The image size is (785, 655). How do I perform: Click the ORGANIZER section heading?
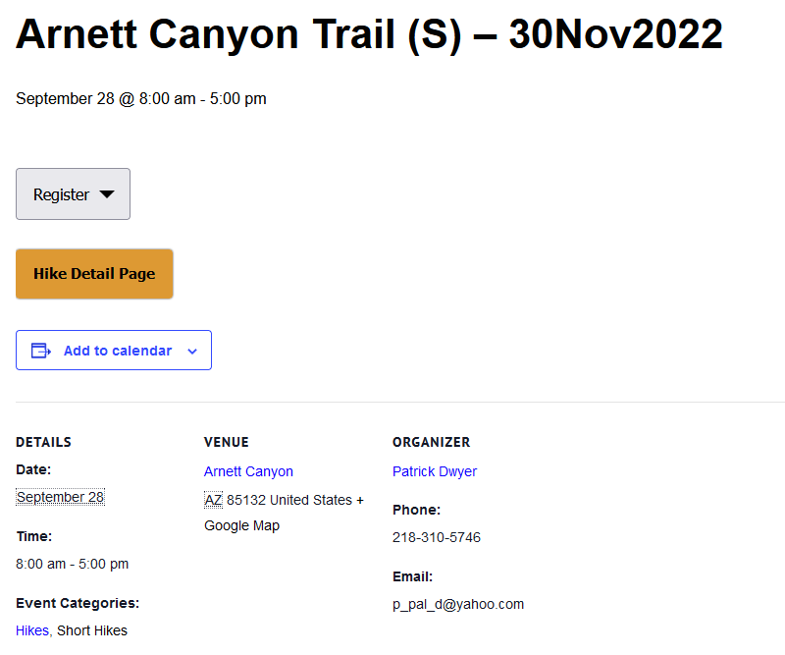[431, 442]
